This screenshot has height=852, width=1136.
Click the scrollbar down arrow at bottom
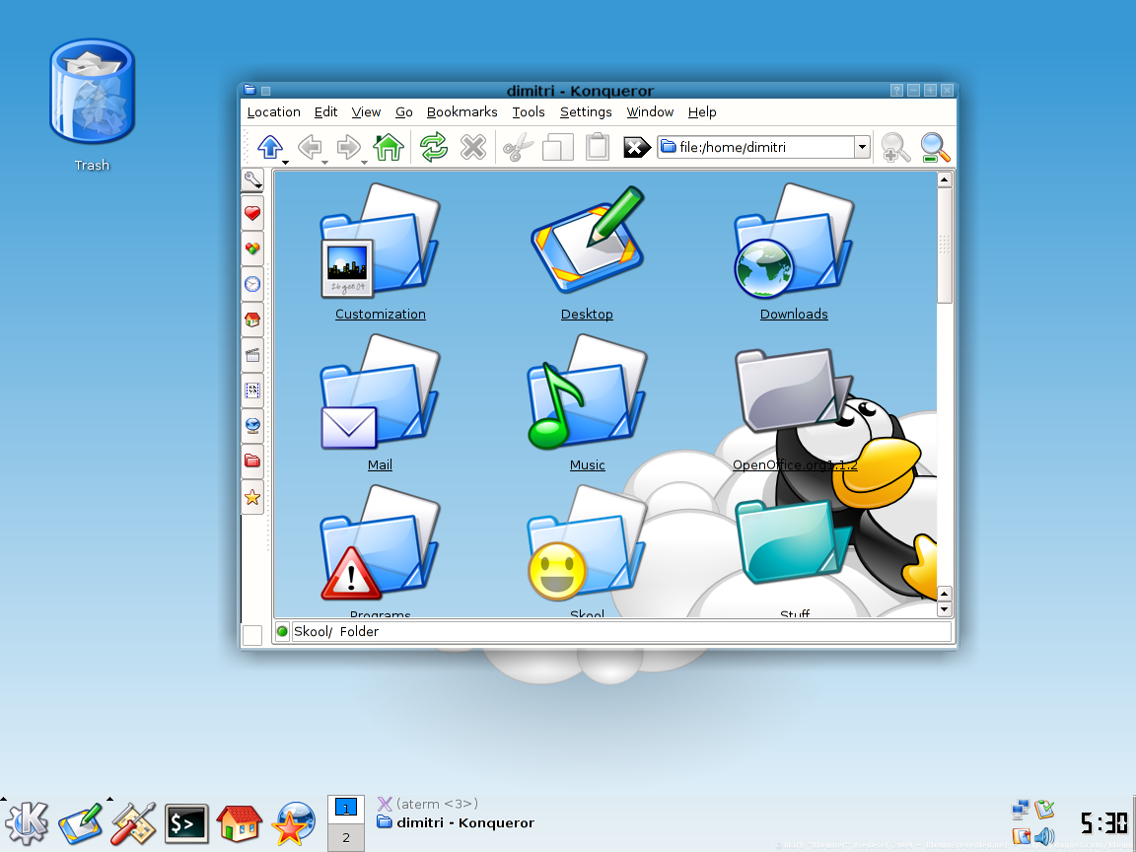pyautogui.click(x=944, y=609)
